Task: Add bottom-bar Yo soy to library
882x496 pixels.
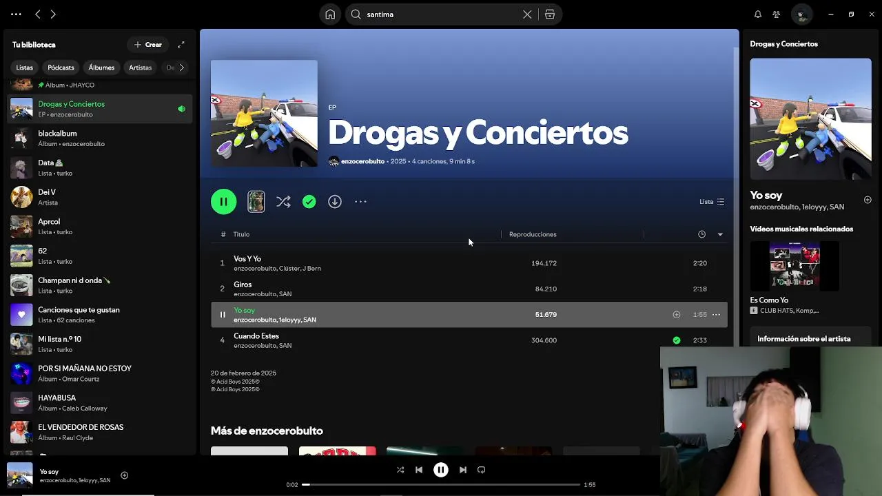Action: (125, 475)
